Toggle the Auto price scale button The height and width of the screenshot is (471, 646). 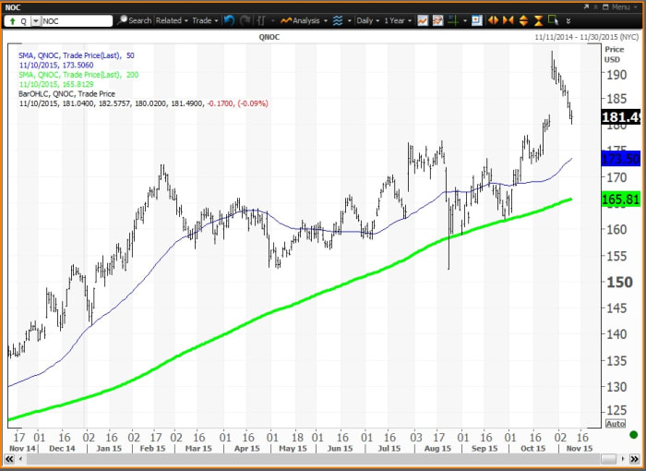click(x=615, y=423)
